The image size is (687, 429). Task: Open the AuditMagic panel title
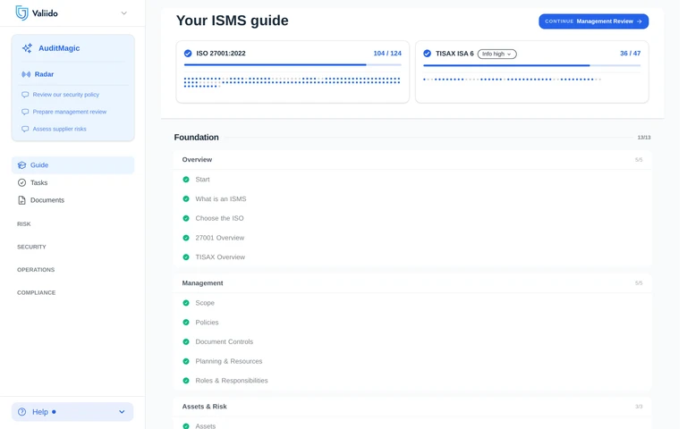click(59, 48)
